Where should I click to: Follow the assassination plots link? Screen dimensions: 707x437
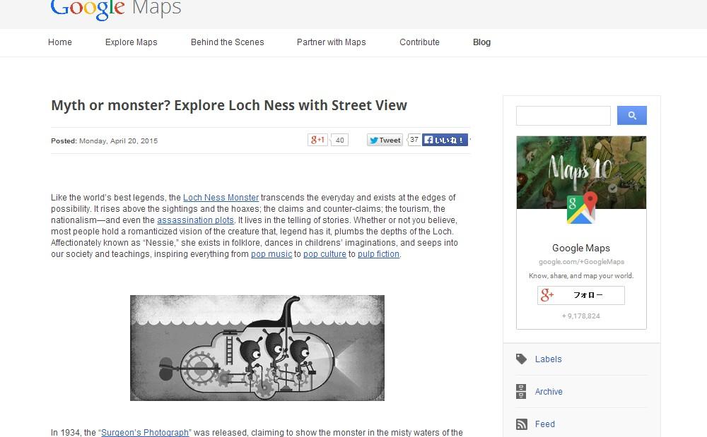click(x=195, y=220)
